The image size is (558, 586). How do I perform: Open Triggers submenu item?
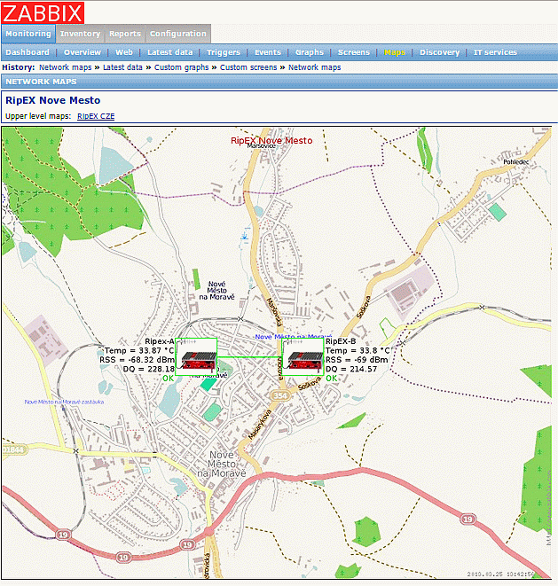[x=224, y=52]
